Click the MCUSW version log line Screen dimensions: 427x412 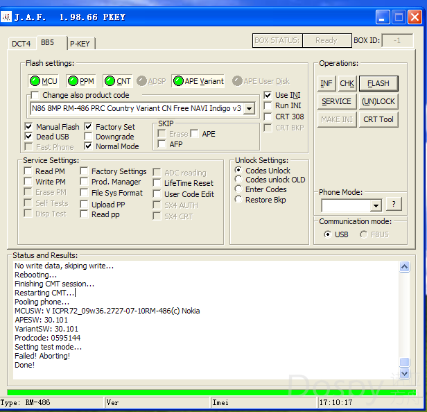[x=107, y=311]
